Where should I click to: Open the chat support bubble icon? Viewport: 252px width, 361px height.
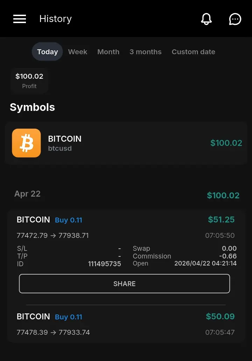(235, 19)
